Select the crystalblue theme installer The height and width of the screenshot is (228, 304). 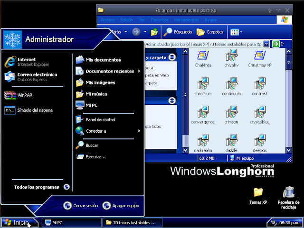(260, 115)
